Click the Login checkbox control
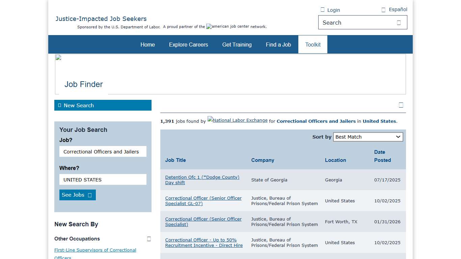Viewport: 461px width, 259px height. 322,9
